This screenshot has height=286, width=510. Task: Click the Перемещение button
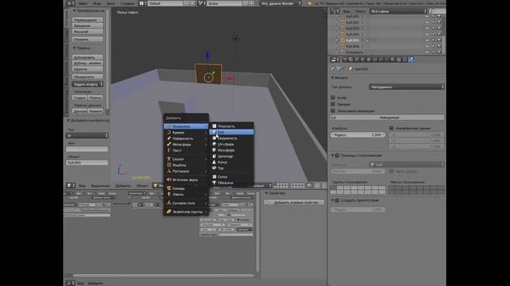[x=88, y=20]
